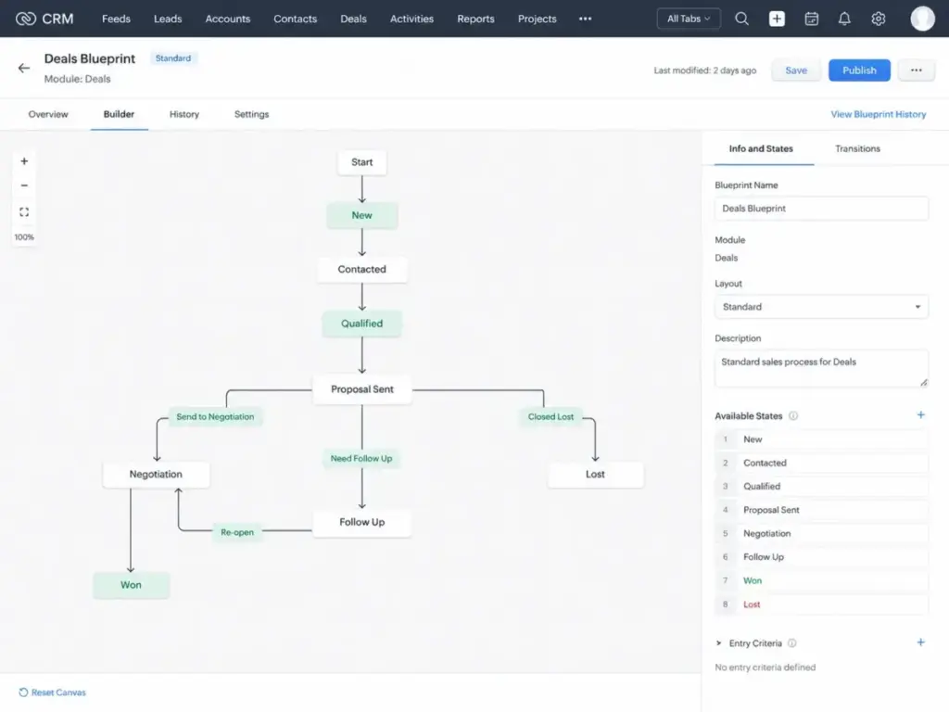Open the Leads menu

[168, 19]
